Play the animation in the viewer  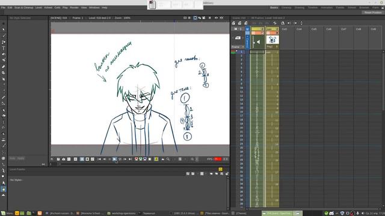[x=114, y=159]
